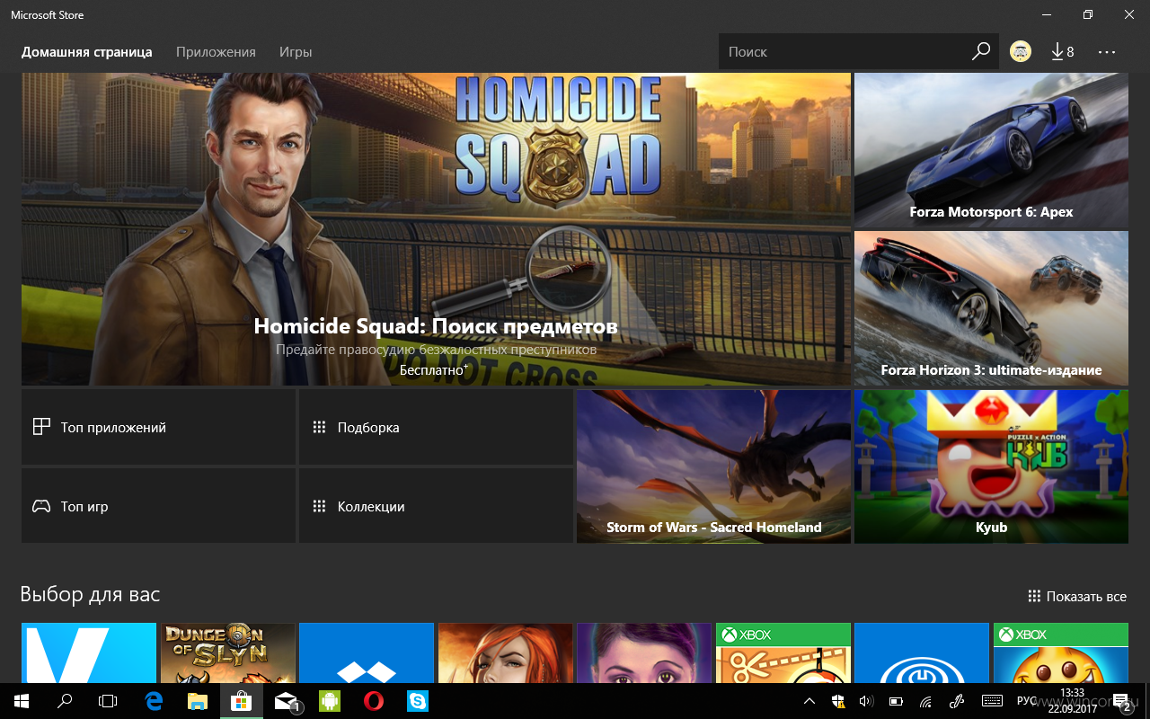The height and width of the screenshot is (719, 1150).
Task: Open the Коллекции tile
Action: pos(436,506)
